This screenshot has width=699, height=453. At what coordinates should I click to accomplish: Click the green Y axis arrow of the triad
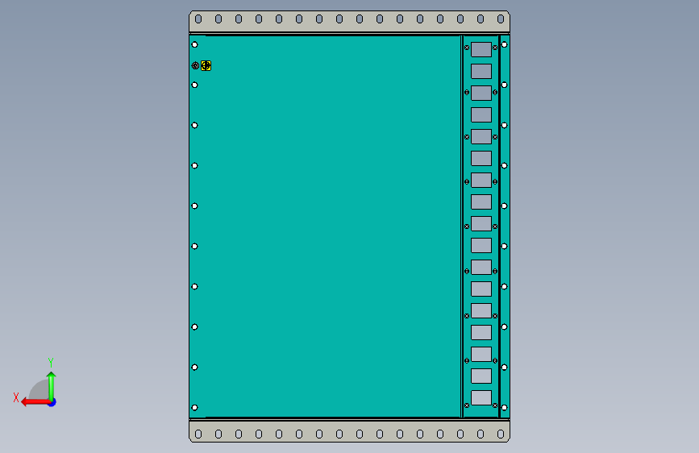52,385
